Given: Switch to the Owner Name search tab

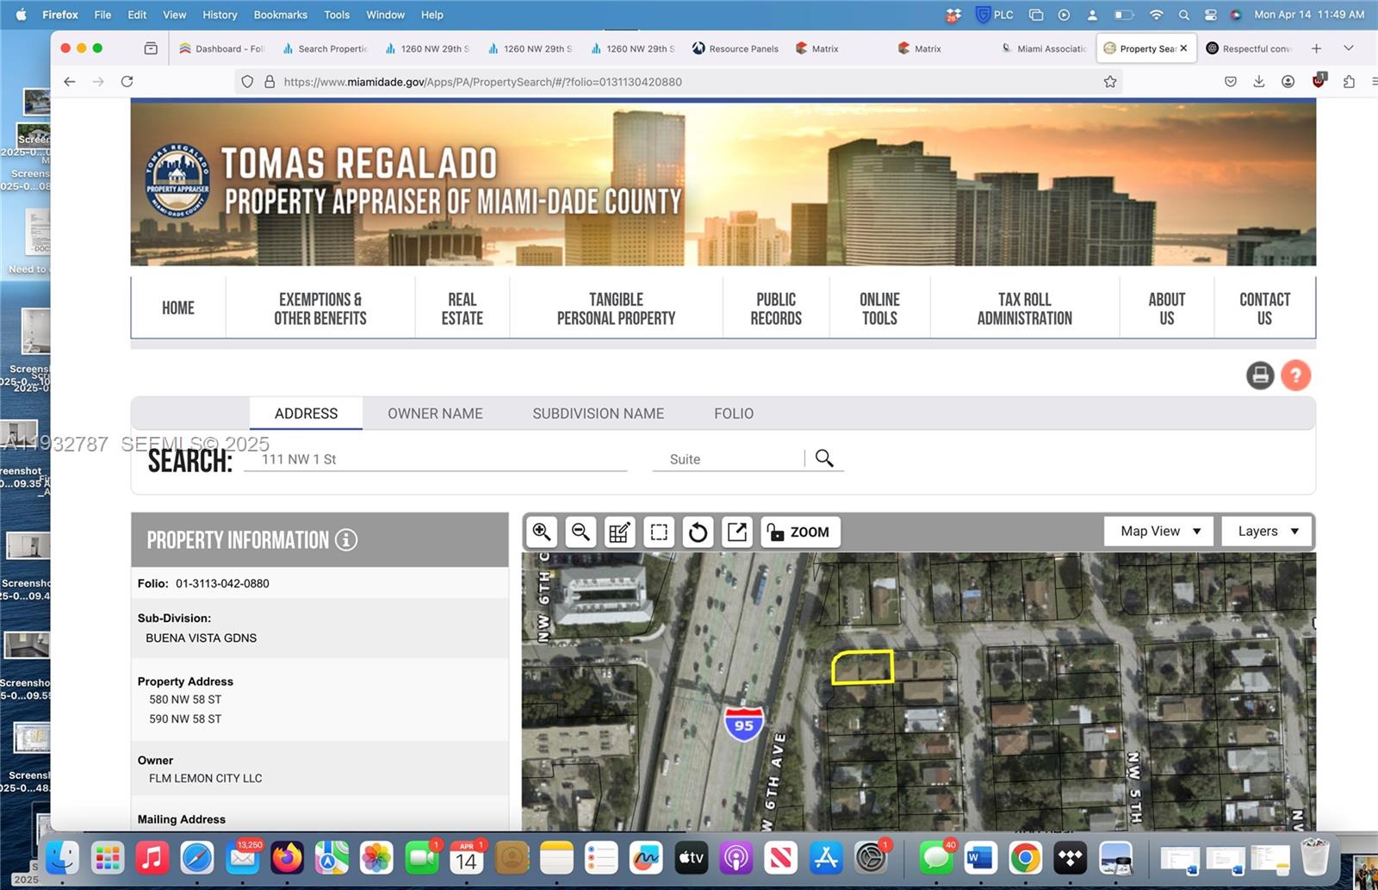Looking at the screenshot, I should click(435, 414).
